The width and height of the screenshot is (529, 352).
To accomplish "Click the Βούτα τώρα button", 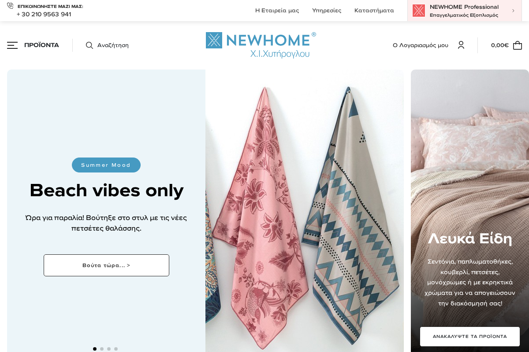I will point(106,265).
